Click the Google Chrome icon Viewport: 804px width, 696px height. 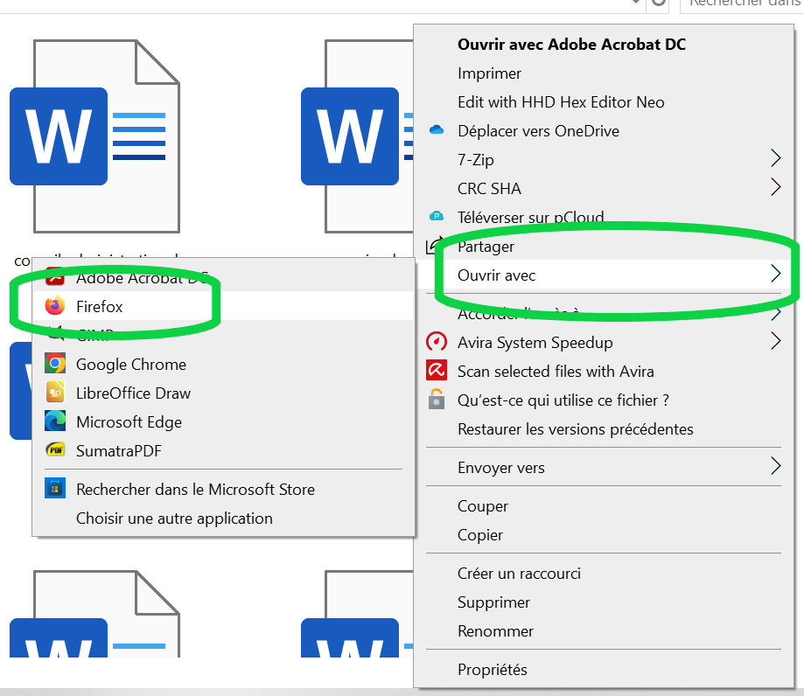click(x=55, y=365)
